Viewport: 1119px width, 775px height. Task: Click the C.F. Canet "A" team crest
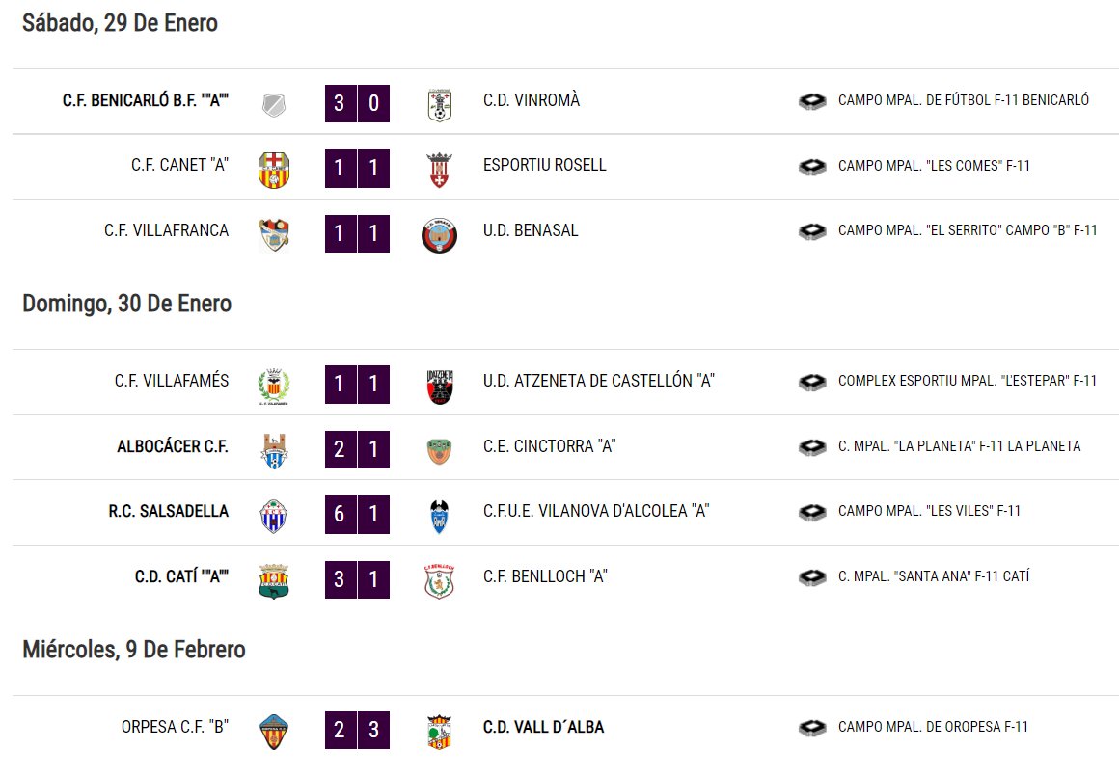[x=274, y=170]
